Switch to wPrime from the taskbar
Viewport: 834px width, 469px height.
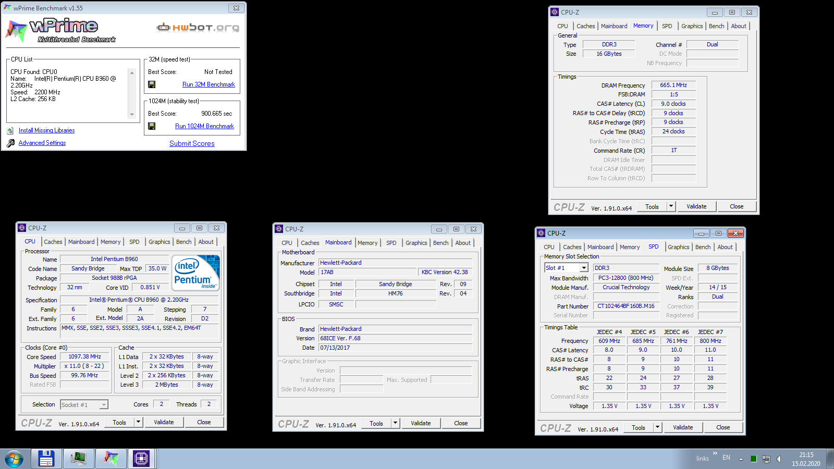point(111,459)
